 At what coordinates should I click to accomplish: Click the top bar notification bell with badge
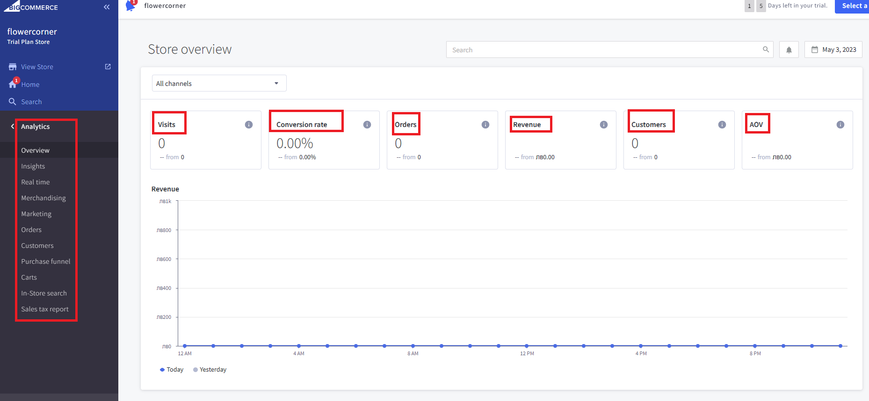[131, 6]
